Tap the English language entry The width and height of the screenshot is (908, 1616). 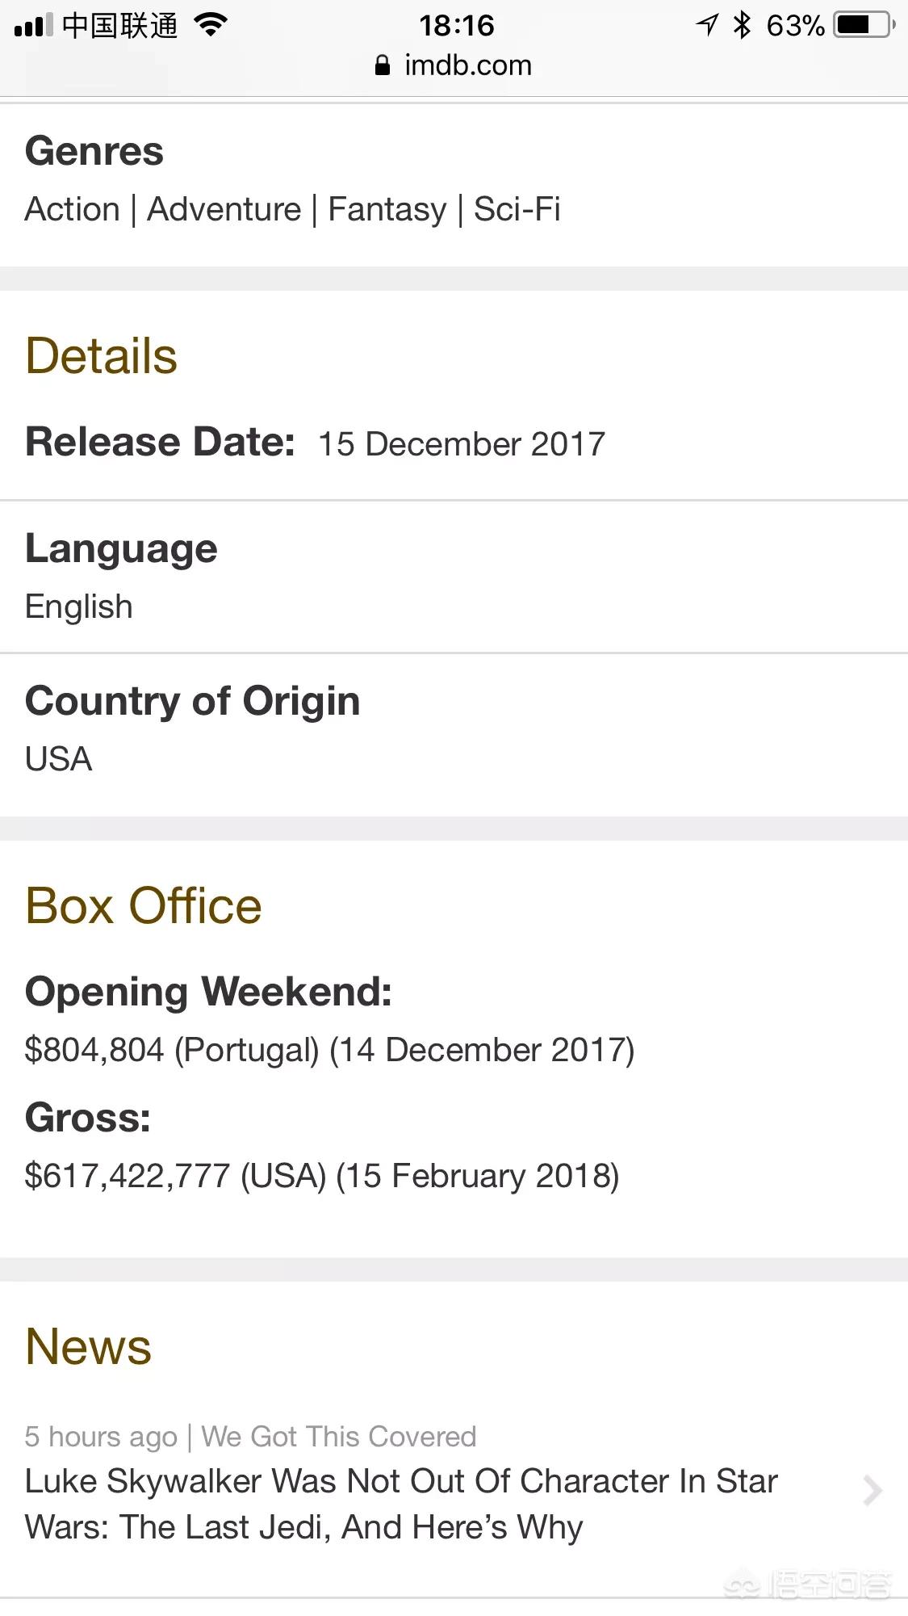[x=78, y=607]
